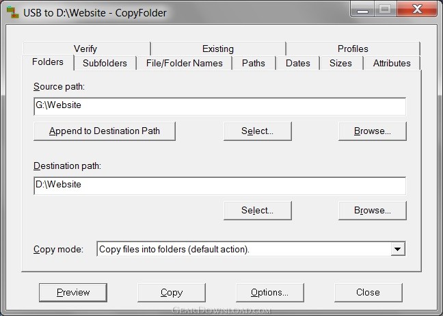Click Select... under Source path

click(x=257, y=131)
